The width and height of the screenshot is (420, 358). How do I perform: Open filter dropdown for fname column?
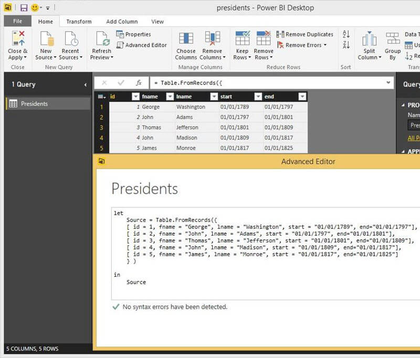[x=170, y=97]
